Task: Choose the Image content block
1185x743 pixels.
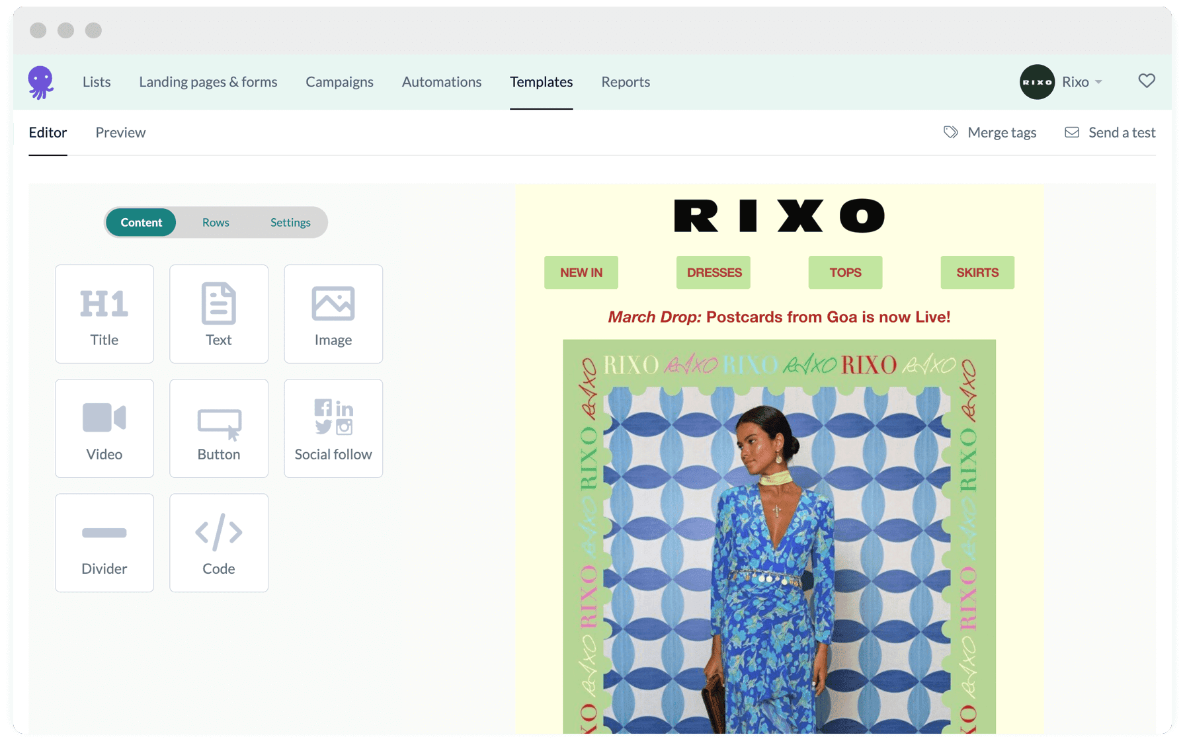Action: tap(333, 314)
